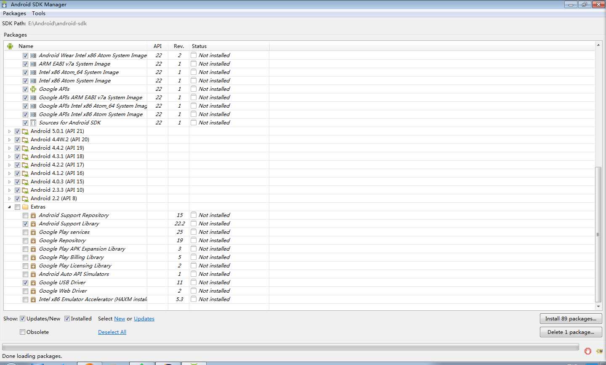Click the Android 4.4.2 (API 19) folder icon
This screenshot has width=606, height=365.
(25, 148)
